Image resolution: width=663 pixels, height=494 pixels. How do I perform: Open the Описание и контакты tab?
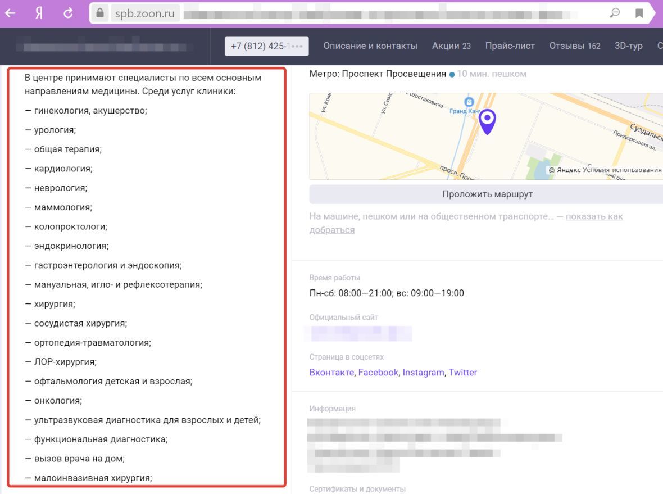tap(370, 46)
